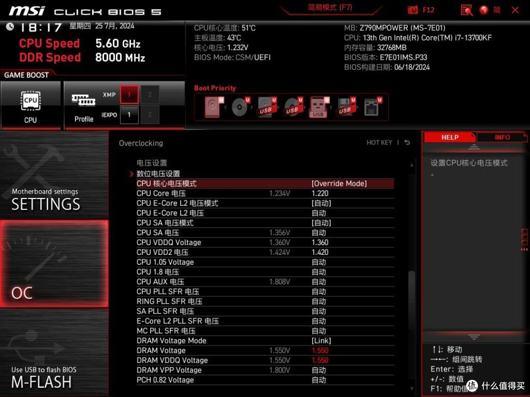Viewport: 530px width, 397px height.
Task: Click the memory modules Profile icon
Action: 83,100
